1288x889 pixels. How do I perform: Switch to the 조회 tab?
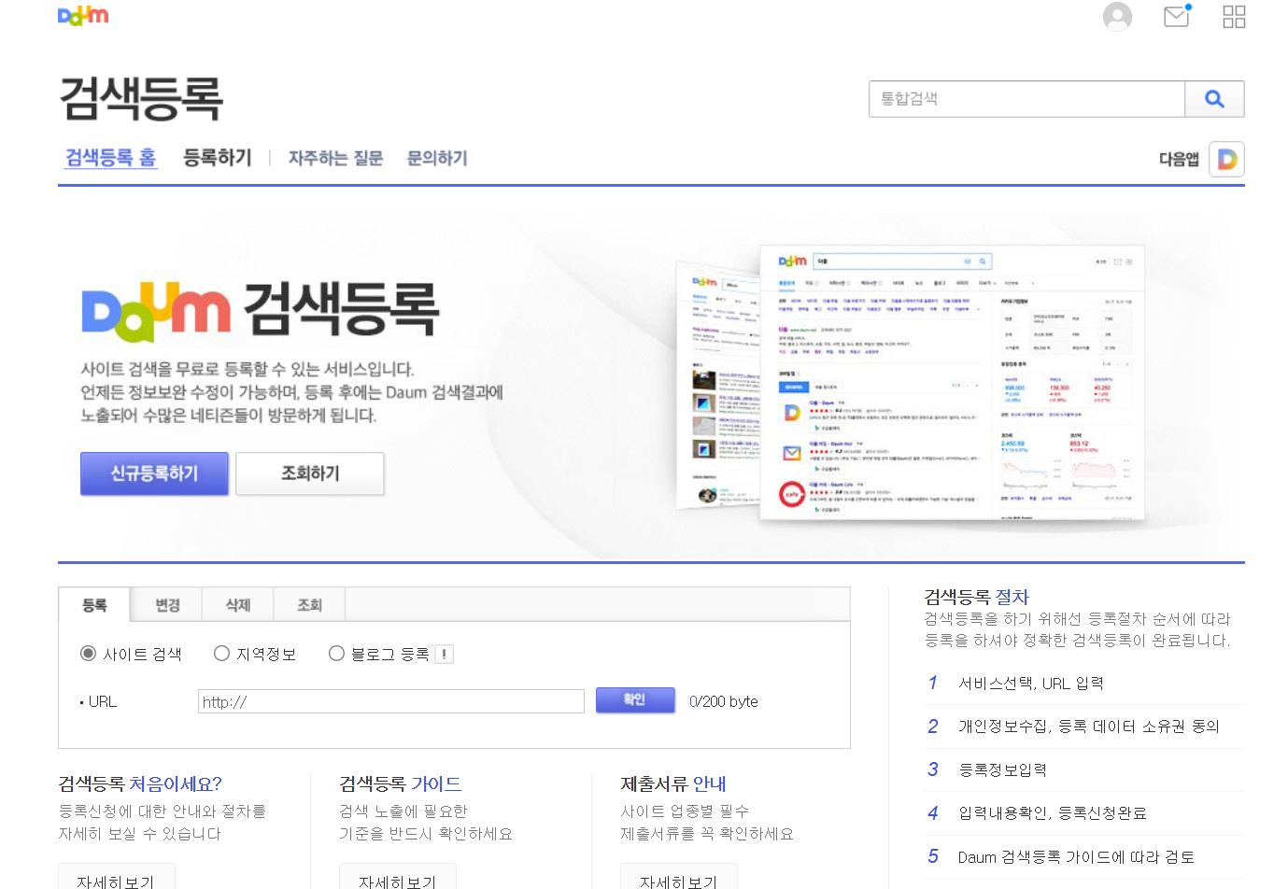click(309, 605)
